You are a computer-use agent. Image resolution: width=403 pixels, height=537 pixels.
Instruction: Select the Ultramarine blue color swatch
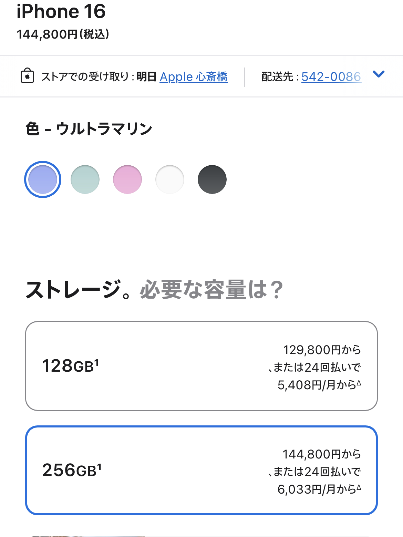click(43, 179)
